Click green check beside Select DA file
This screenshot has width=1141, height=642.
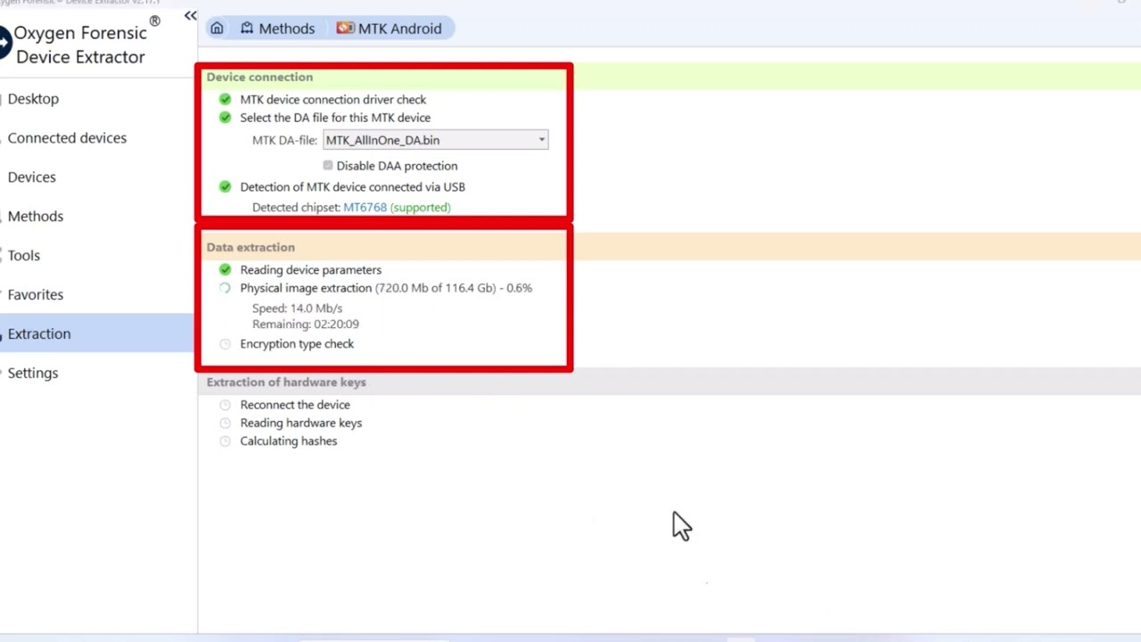click(225, 118)
